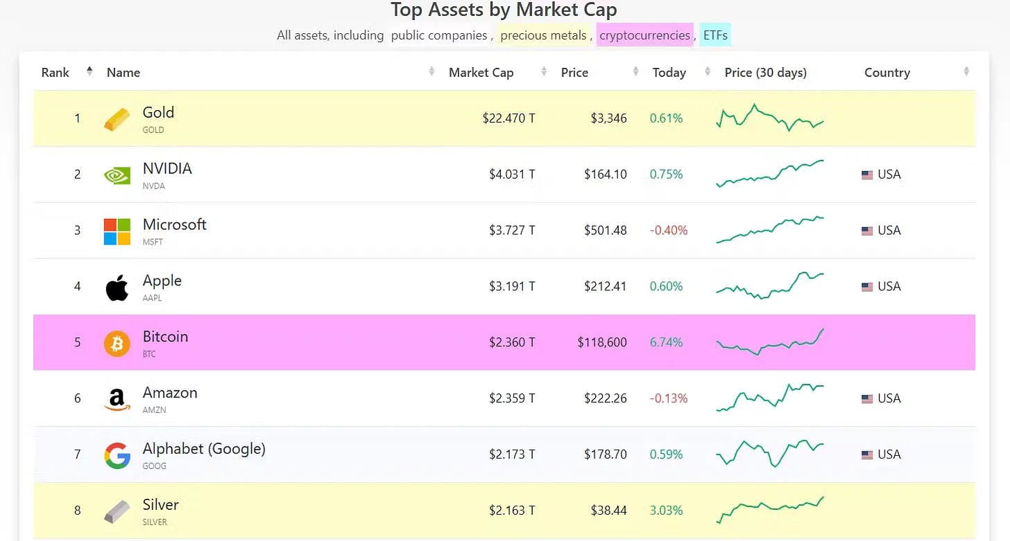Open the public companies category link
This screenshot has width=1010, height=541.
[439, 35]
